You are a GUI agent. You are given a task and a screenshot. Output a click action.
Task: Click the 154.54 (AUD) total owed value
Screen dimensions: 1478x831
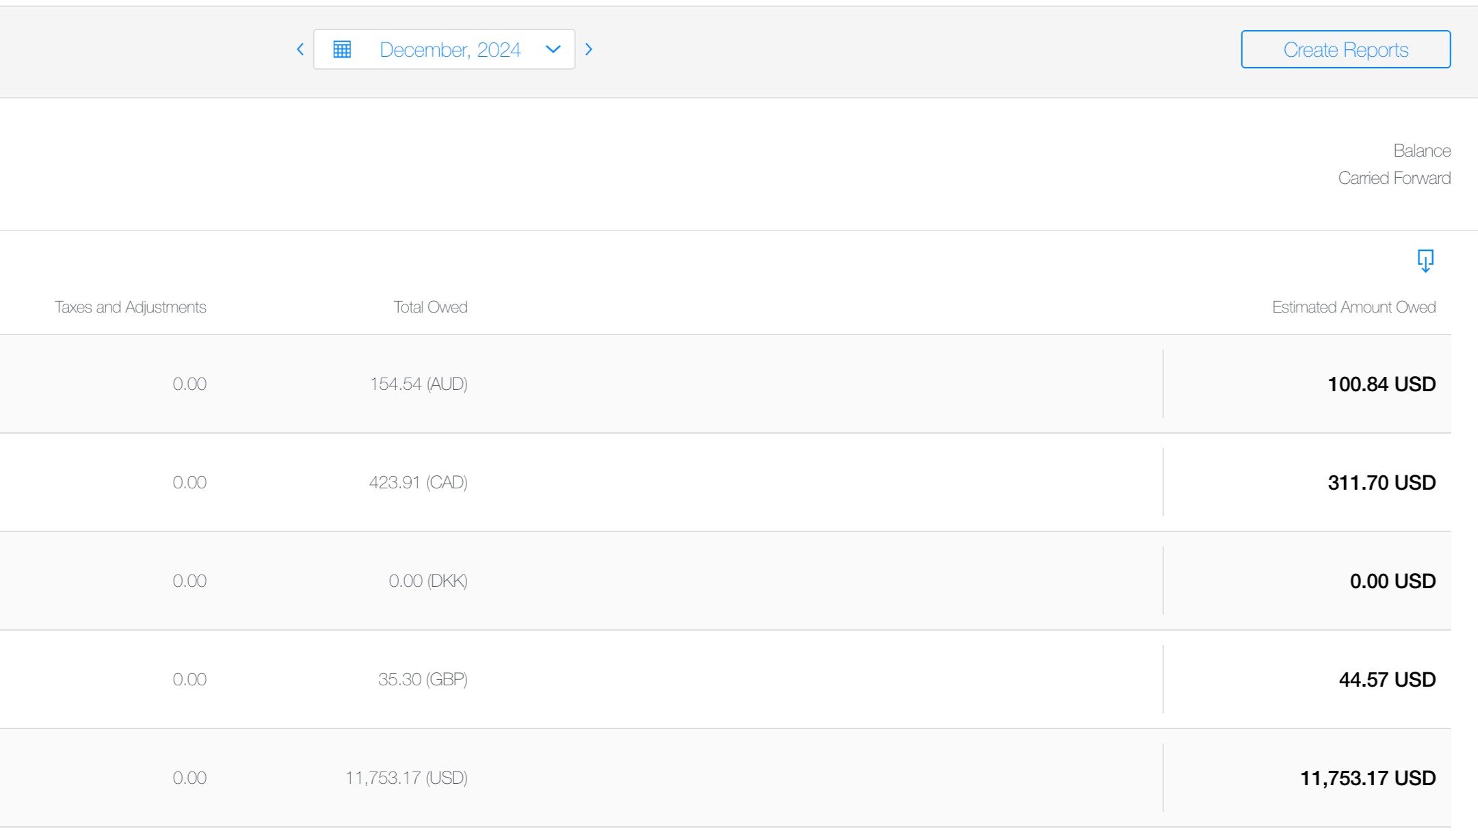(x=418, y=384)
